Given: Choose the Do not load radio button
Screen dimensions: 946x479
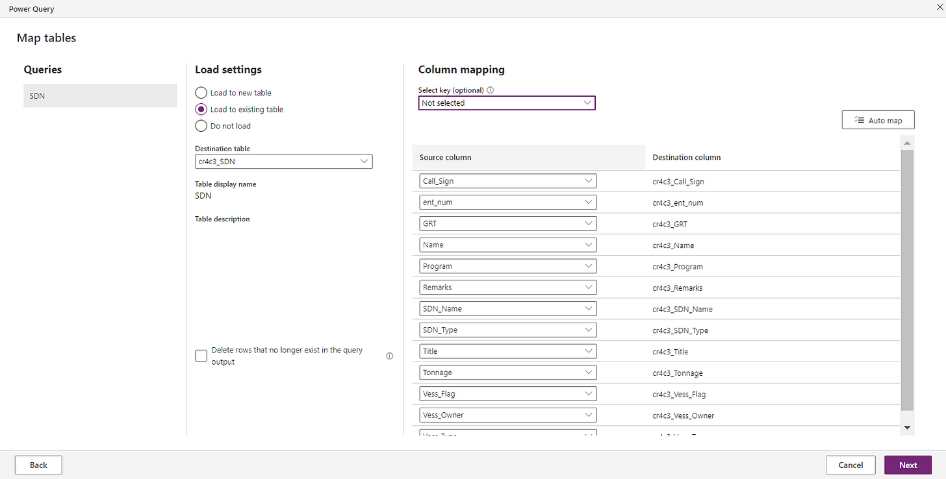Looking at the screenshot, I should (x=201, y=126).
